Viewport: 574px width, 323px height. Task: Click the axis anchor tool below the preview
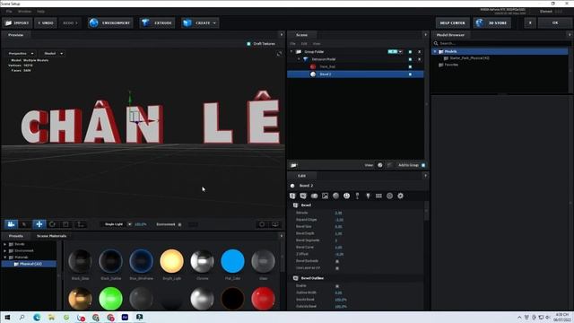point(80,224)
